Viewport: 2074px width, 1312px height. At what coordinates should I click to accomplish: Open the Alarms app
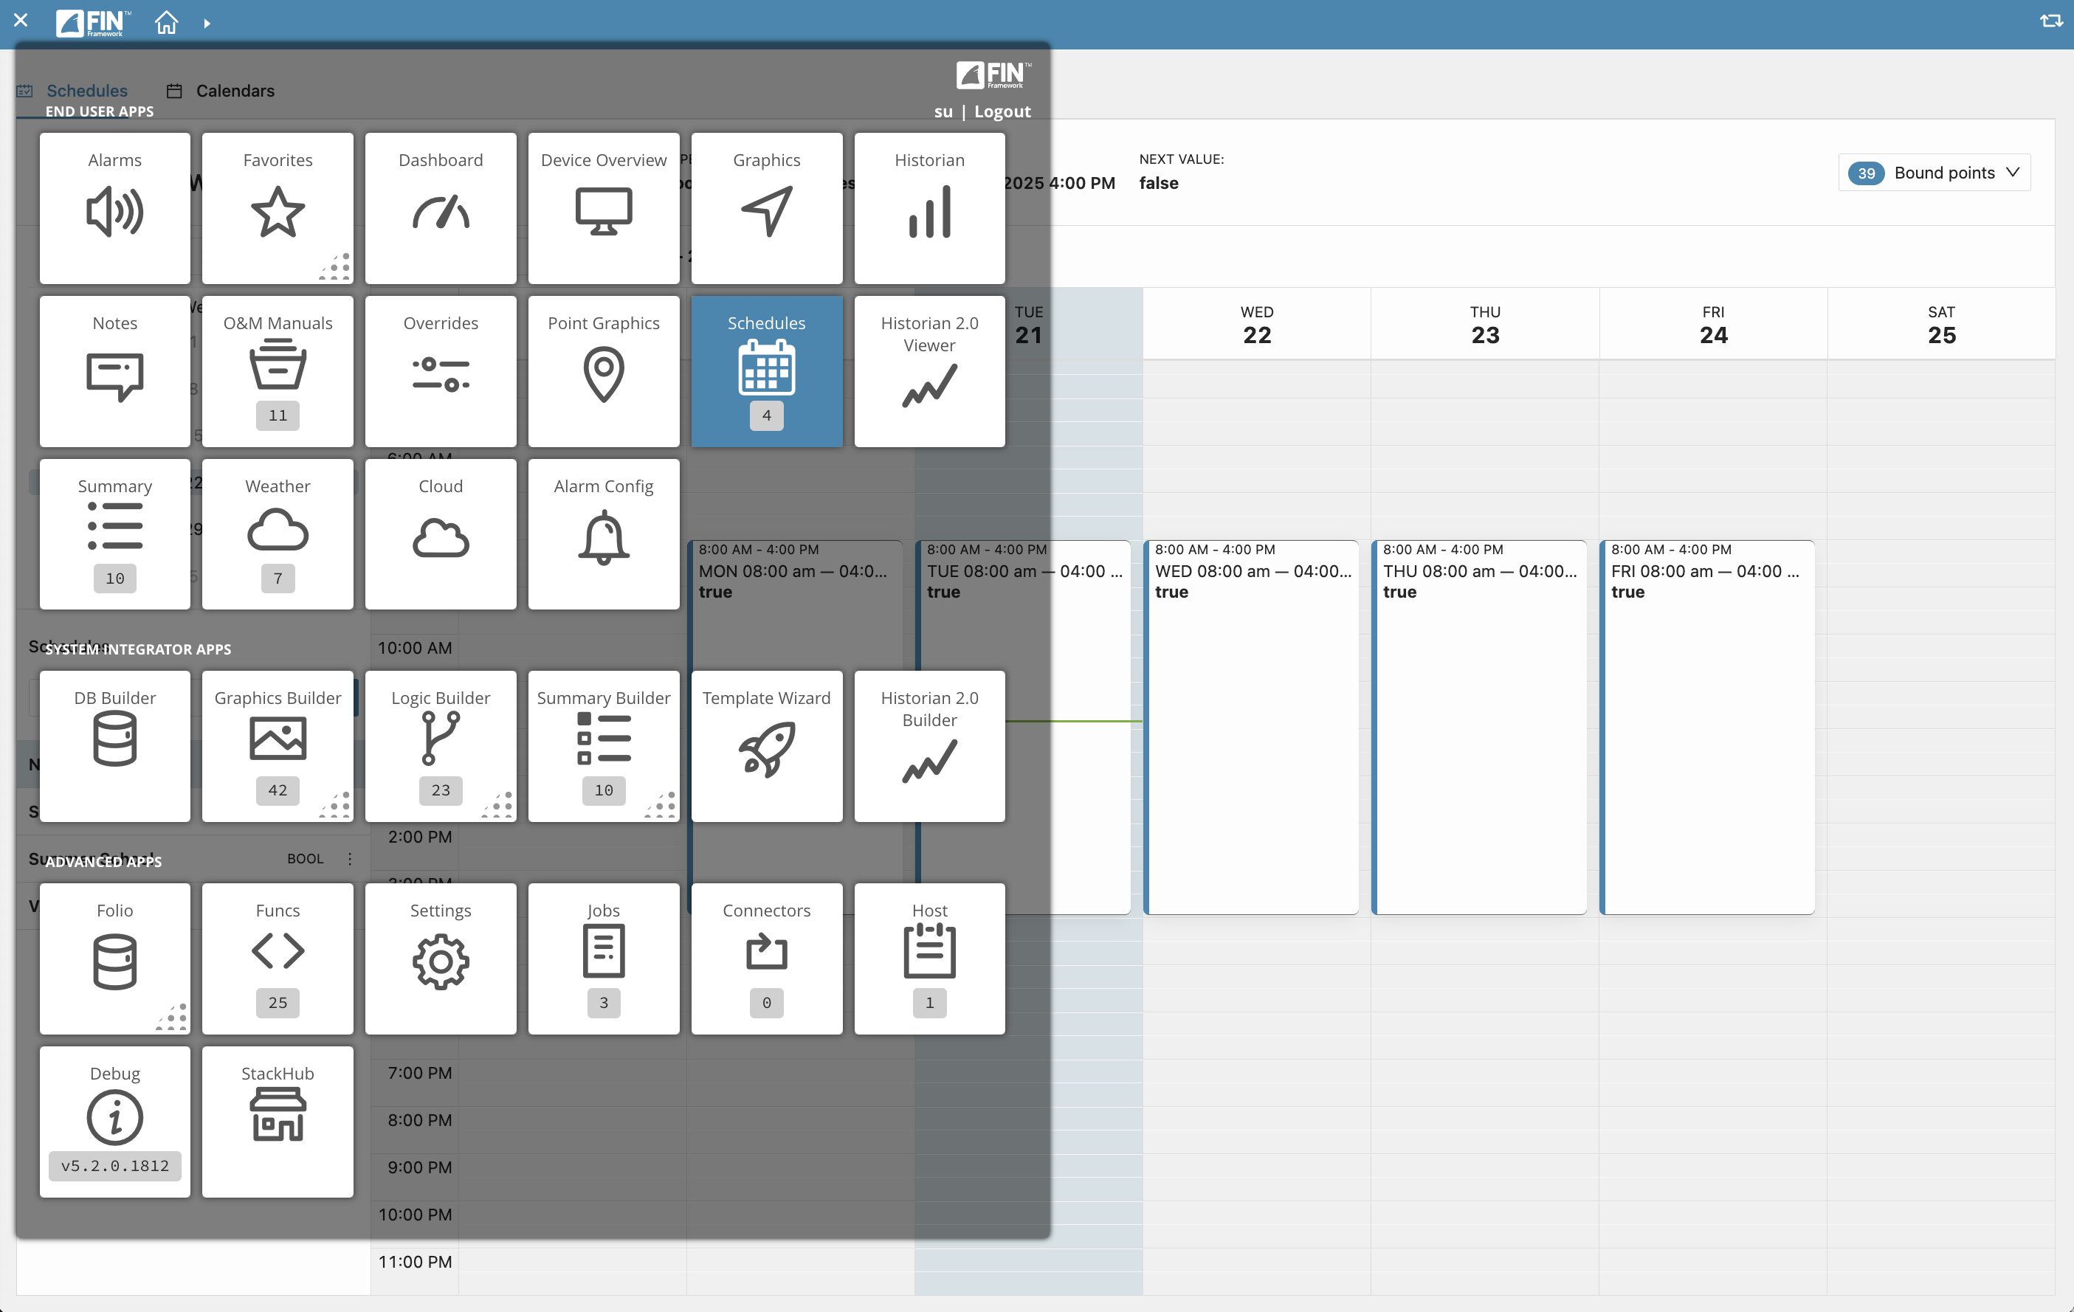(114, 208)
